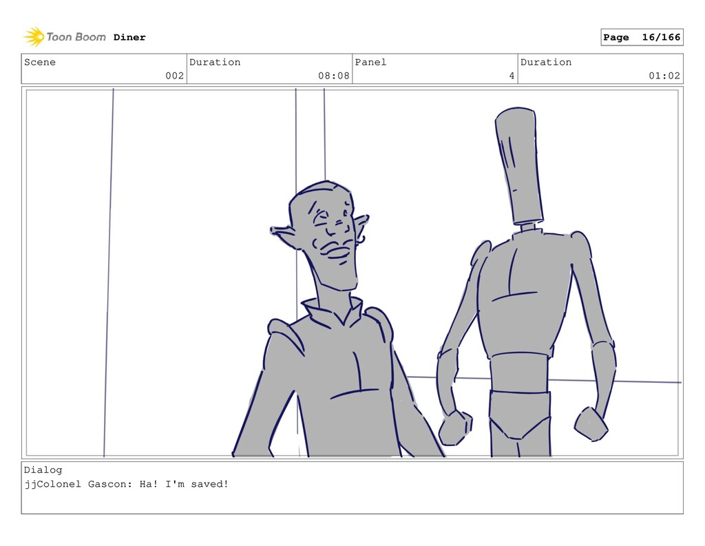Click the 'Panel' header label
The width and height of the screenshot is (705, 546).
tap(370, 62)
